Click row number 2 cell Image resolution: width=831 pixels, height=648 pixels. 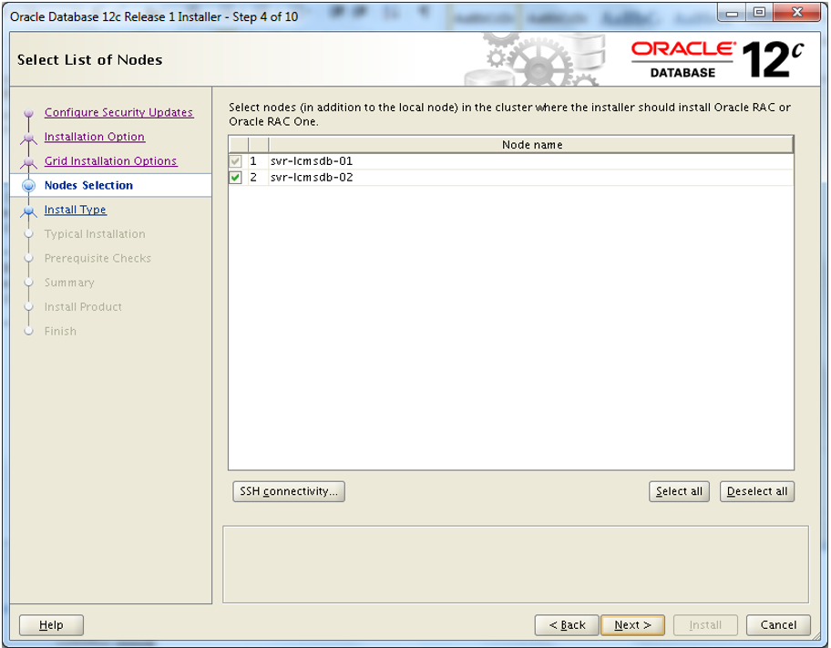click(258, 178)
